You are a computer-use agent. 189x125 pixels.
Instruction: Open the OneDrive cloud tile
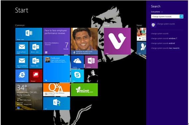point(77,62)
